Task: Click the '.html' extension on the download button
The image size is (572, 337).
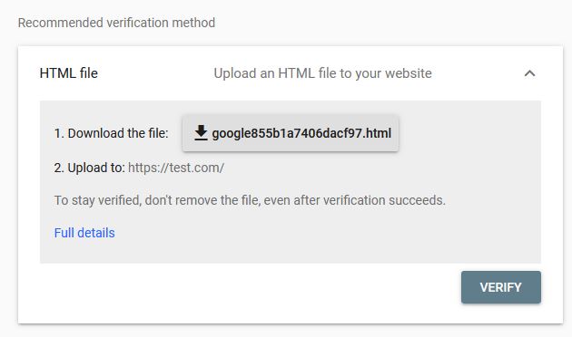Action: [377, 133]
